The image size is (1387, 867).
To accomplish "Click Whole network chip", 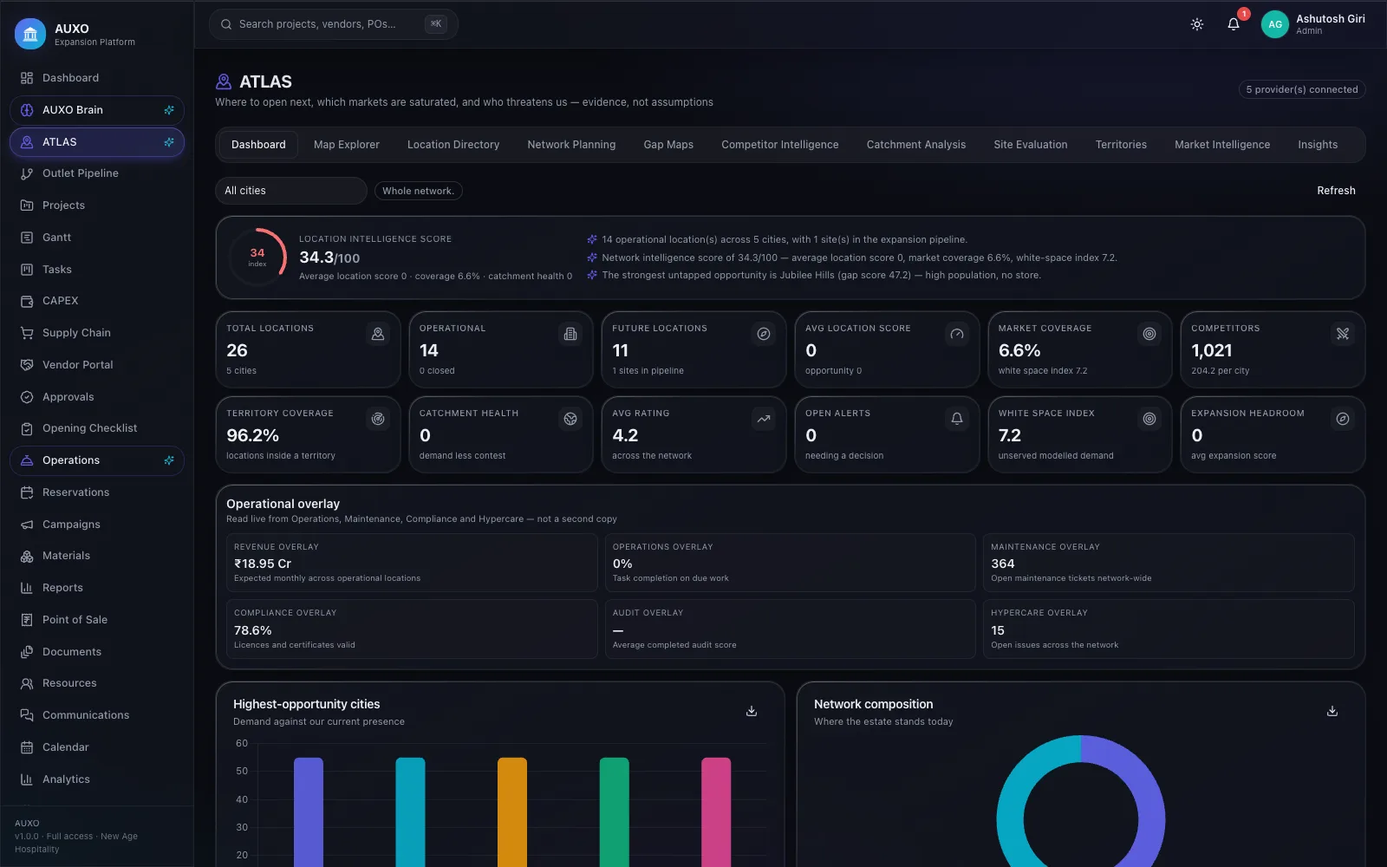I will pyautogui.click(x=418, y=191).
